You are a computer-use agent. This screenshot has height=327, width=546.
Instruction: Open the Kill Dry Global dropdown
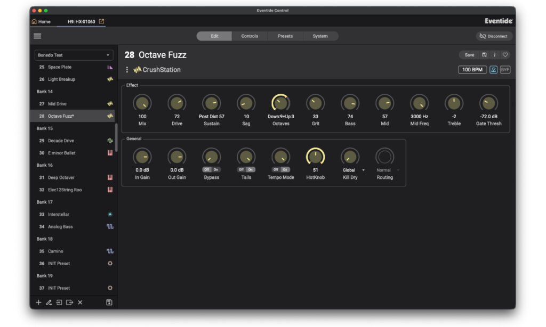(354, 170)
